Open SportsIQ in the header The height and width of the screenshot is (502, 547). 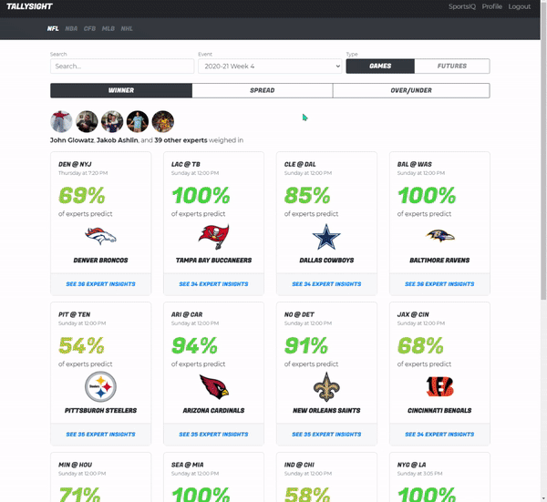coord(462,6)
